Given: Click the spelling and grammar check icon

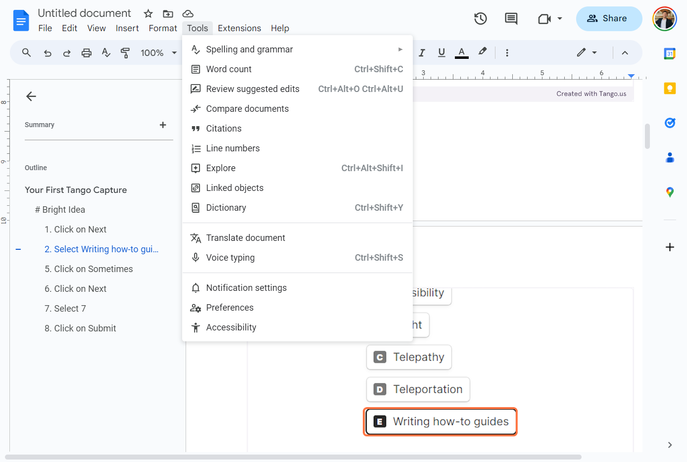Looking at the screenshot, I should (106, 52).
